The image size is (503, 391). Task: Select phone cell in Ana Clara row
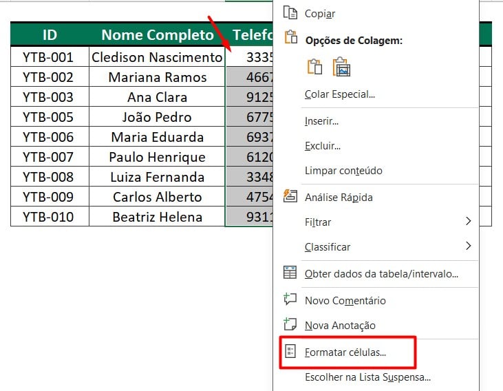(x=249, y=96)
